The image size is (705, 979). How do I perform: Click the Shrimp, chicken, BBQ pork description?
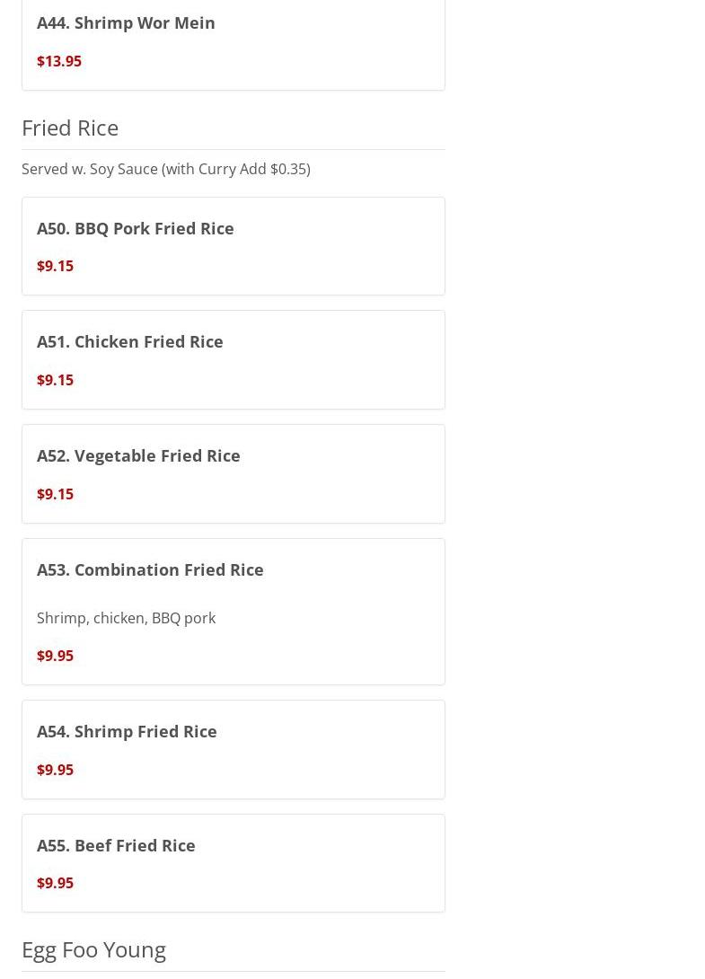coord(126,618)
